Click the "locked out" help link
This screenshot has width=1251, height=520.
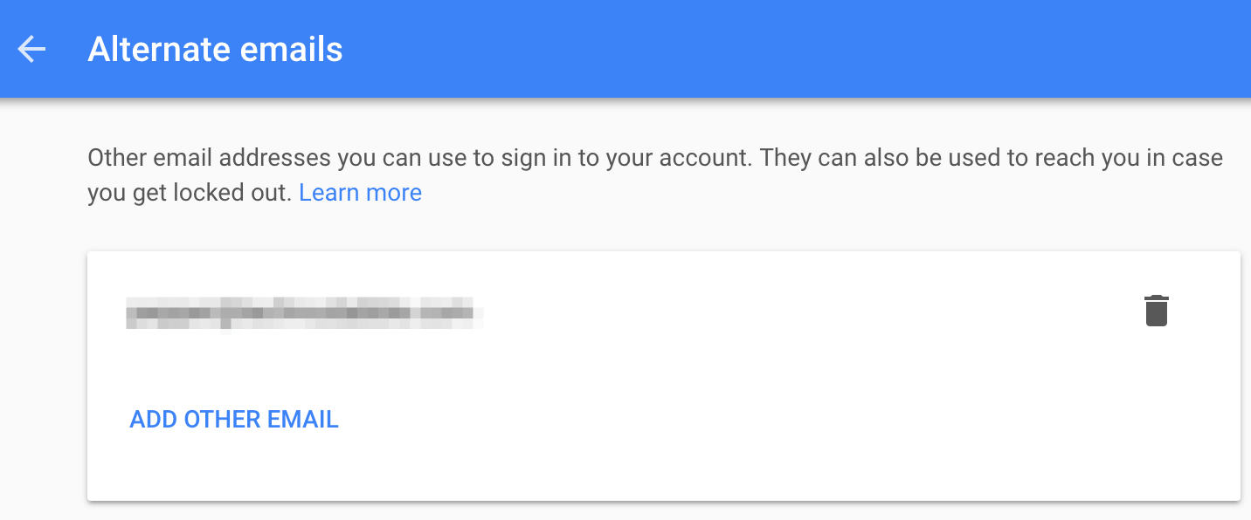tap(360, 193)
